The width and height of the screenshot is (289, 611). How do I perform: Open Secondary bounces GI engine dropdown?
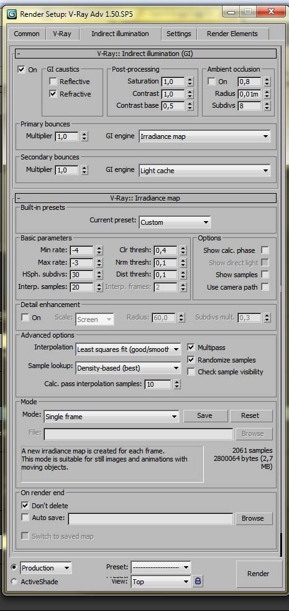click(204, 170)
